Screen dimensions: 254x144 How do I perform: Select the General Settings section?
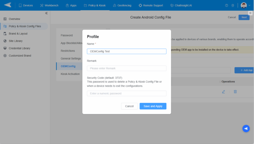[x=71, y=59]
